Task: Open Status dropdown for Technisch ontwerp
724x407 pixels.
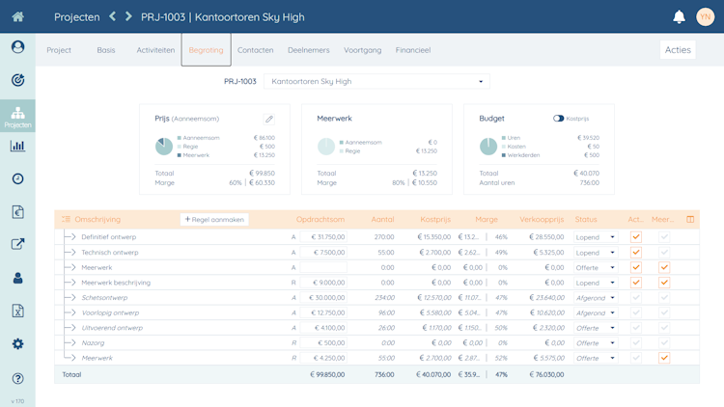Action: pos(596,253)
